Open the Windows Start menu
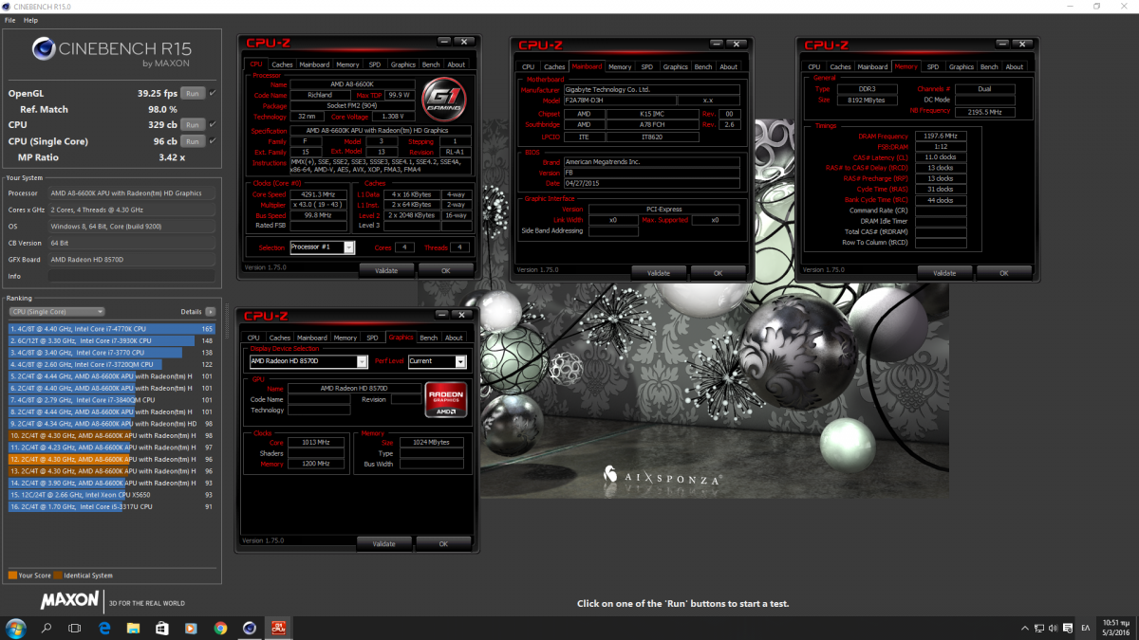Image resolution: width=1139 pixels, height=640 pixels. [16, 628]
